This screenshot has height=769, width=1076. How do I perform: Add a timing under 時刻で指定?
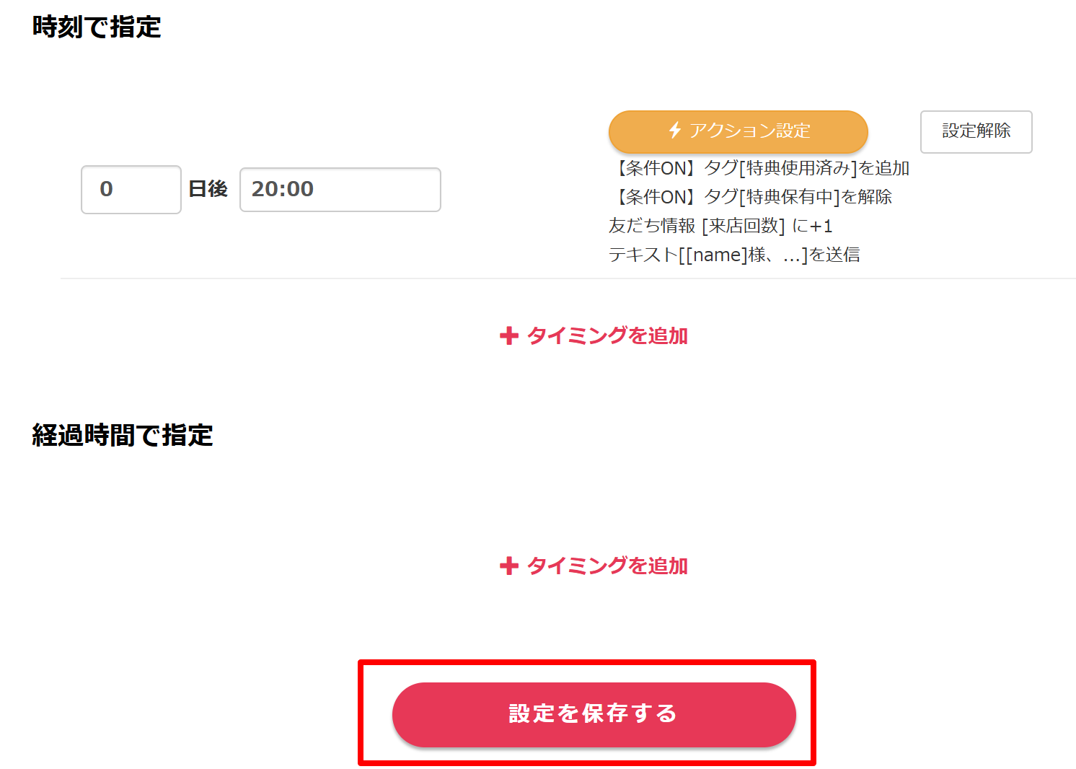tap(593, 335)
